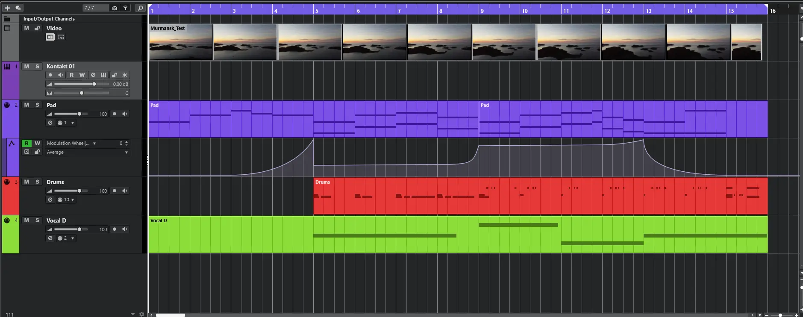
Task: Select the Input/Output Channels folder
Action: click(49, 19)
